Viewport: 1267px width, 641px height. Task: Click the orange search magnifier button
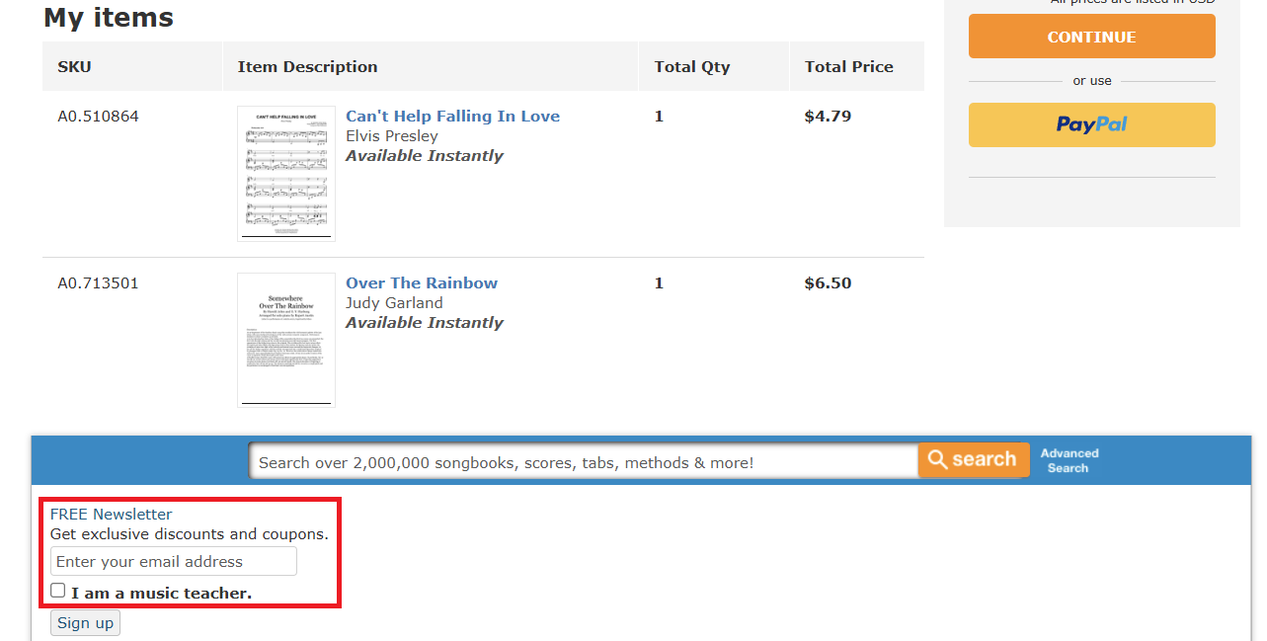pos(973,459)
